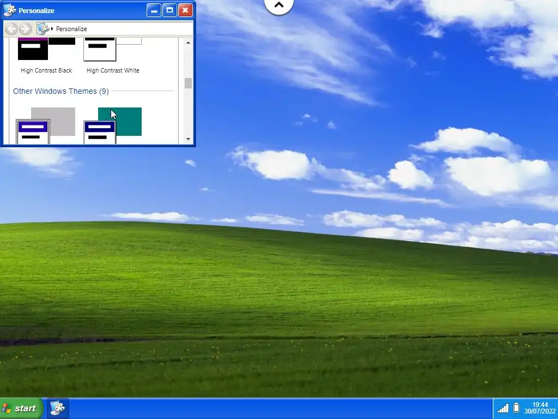The width and height of the screenshot is (558, 419).
Task: Open the Personalize window title bar icon
Action: (10, 10)
